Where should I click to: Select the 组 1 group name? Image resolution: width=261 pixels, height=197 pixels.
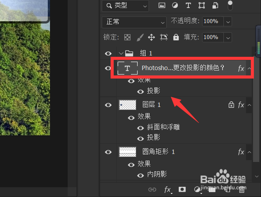coord(146,53)
